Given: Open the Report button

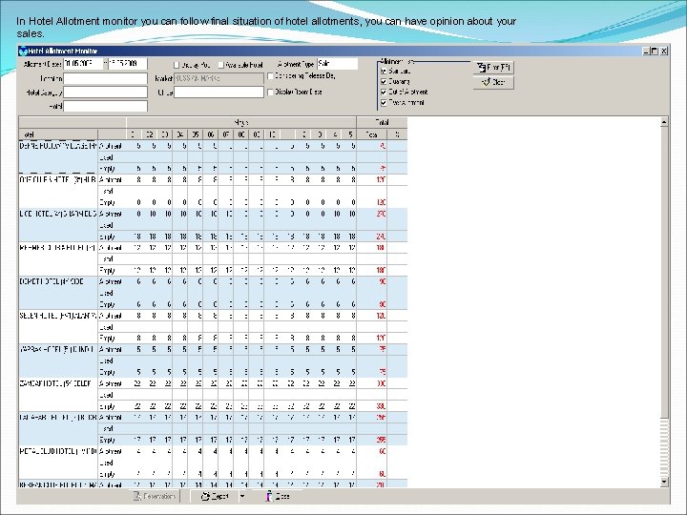Looking at the screenshot, I should click(x=215, y=496).
